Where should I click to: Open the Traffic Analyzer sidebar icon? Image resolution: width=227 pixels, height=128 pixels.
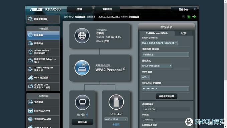pos(30,69)
